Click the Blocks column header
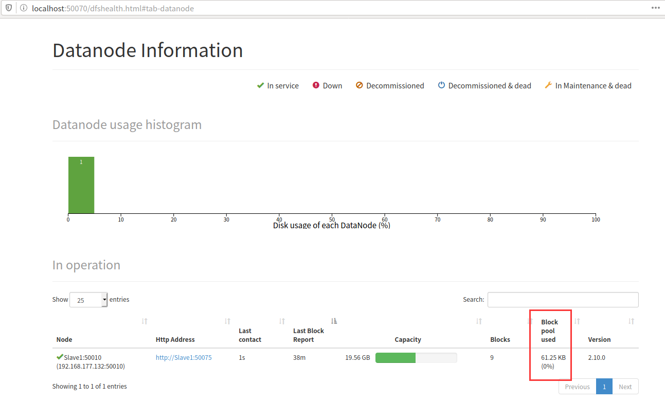Screen dimensions: 665x402 (500, 339)
